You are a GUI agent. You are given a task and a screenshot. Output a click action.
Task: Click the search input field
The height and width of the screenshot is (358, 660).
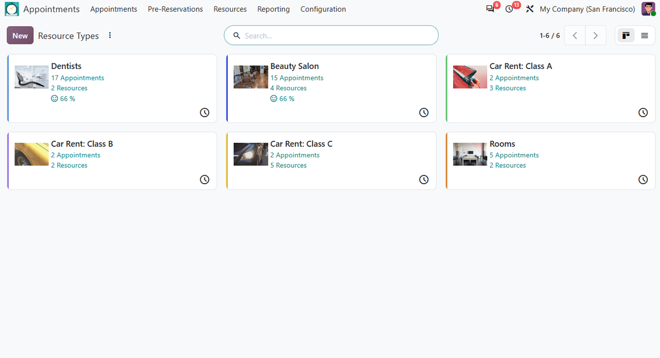point(331,36)
